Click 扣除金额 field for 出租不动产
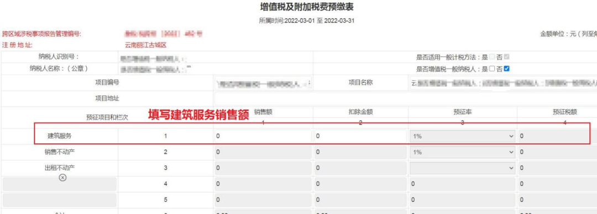The width and height of the screenshot is (597, 214). pyautogui.click(x=361, y=168)
